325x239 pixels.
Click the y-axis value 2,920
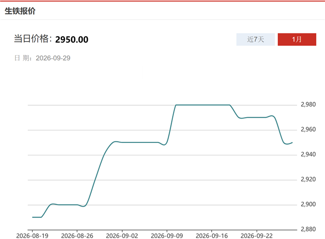tap(308, 179)
